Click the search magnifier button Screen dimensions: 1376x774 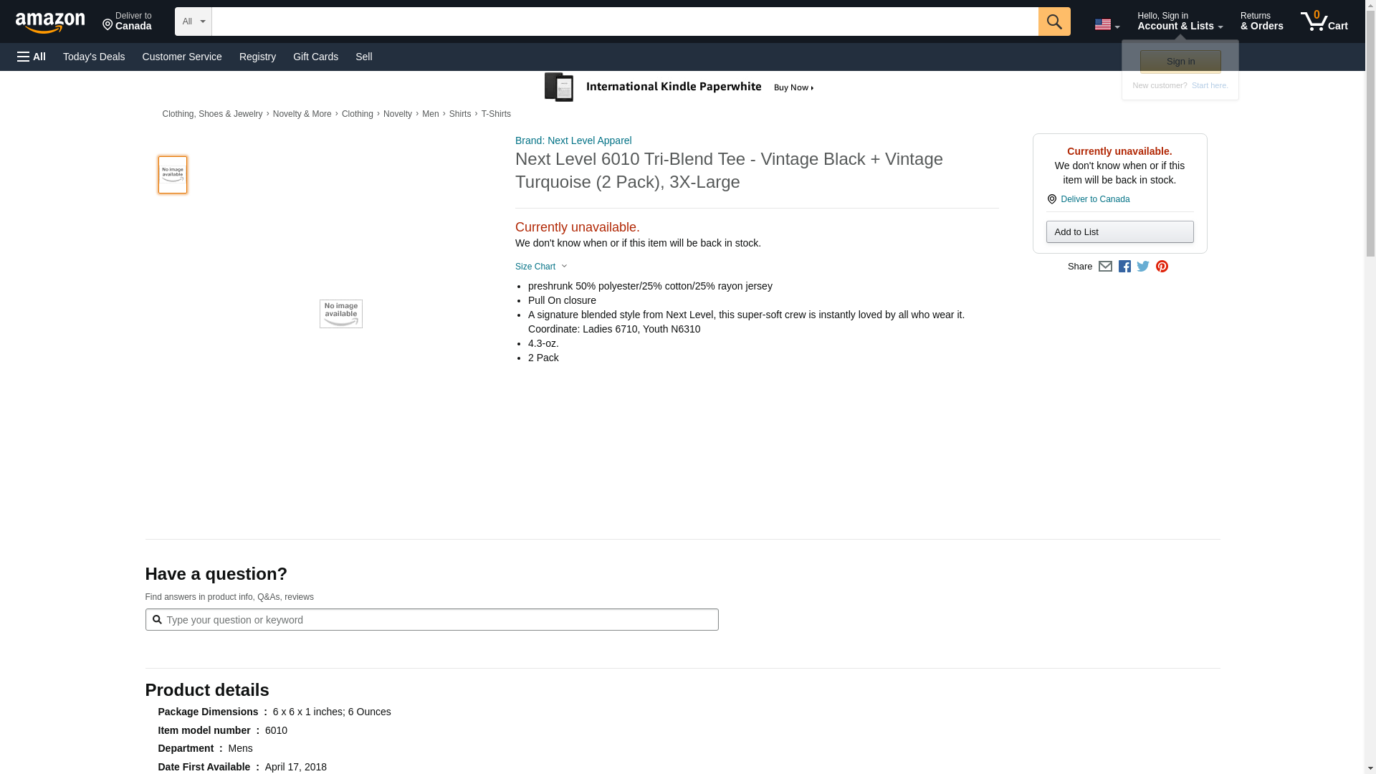(1053, 21)
